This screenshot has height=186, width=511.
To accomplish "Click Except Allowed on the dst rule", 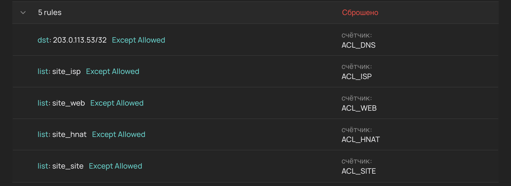I will [x=138, y=40].
